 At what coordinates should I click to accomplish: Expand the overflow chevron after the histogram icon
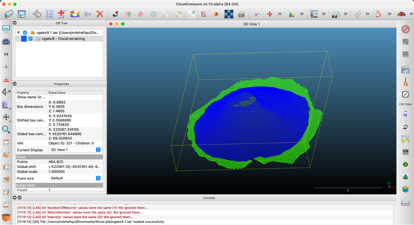(x=302, y=14)
